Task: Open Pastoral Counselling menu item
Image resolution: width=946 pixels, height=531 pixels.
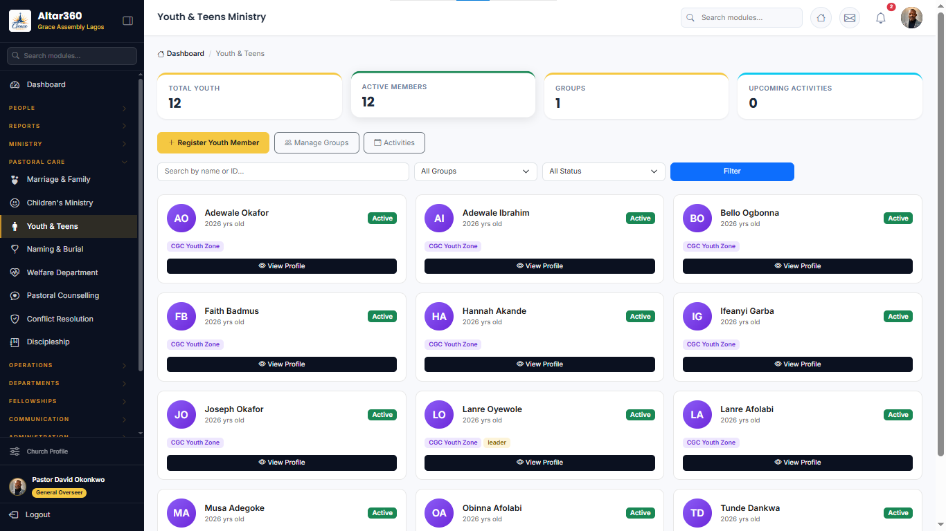Action: (x=68, y=295)
